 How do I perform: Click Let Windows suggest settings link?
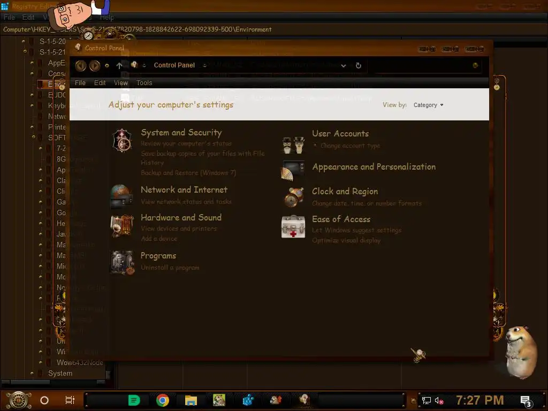pos(356,230)
